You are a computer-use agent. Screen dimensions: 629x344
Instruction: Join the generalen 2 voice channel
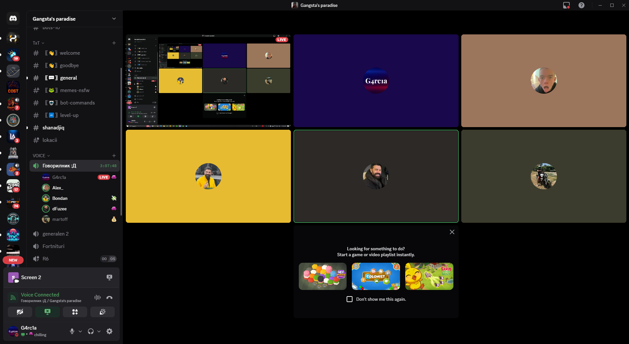(75, 234)
